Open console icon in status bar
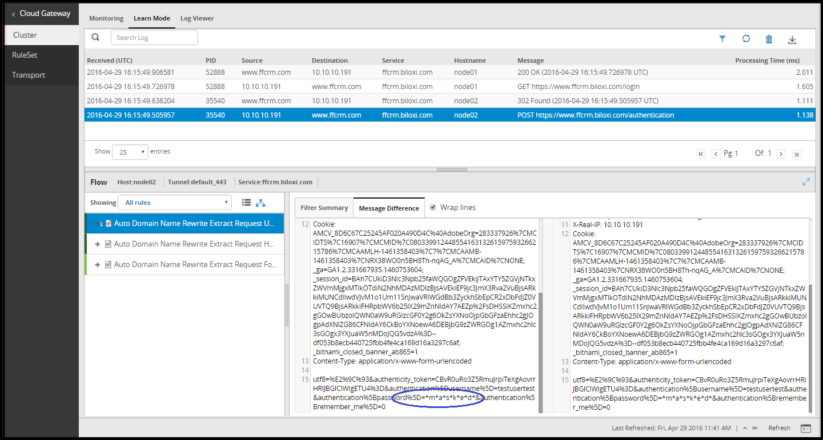Viewport: 823px width, 440px height. click(806, 428)
